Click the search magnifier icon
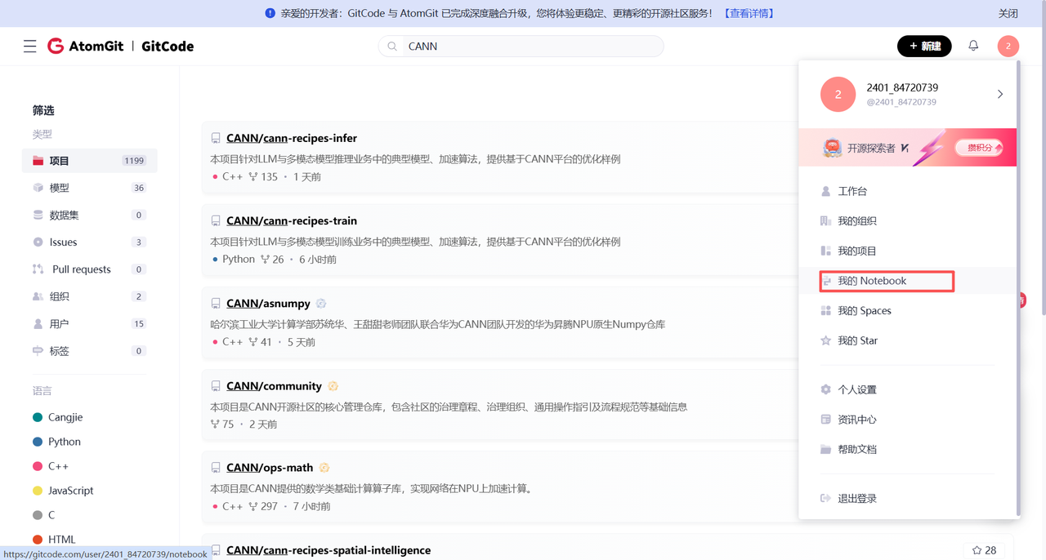The width and height of the screenshot is (1046, 560). point(392,47)
